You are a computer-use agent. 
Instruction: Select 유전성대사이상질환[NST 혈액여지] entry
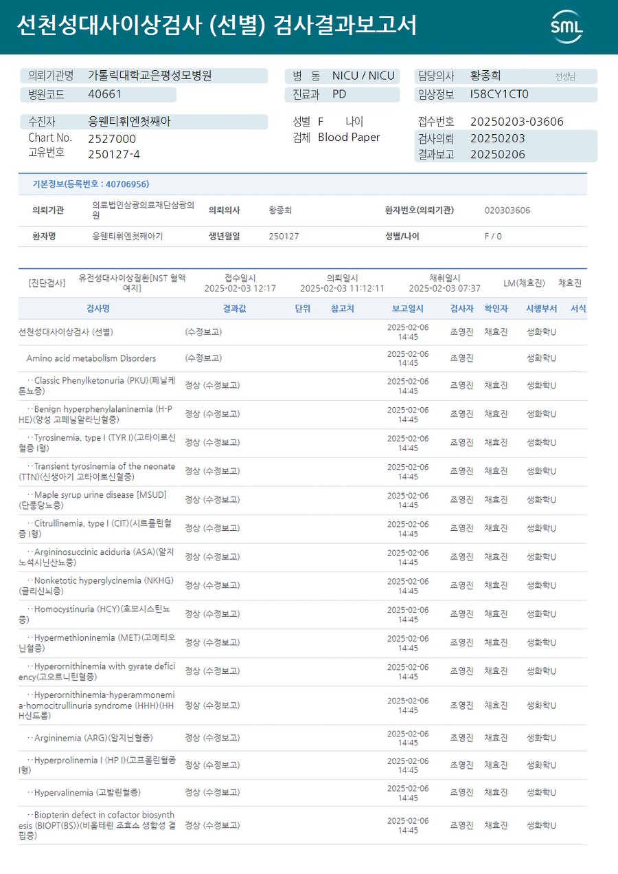pyautogui.click(x=132, y=283)
